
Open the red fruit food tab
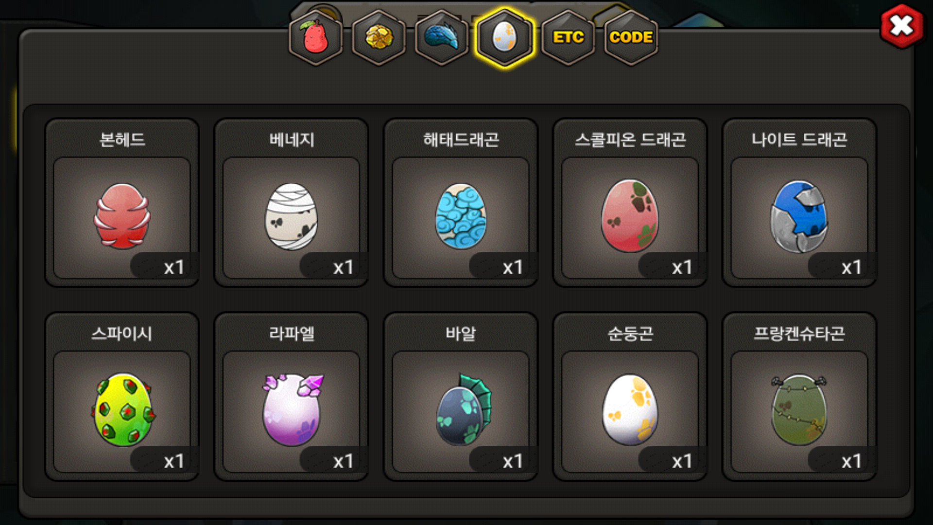point(316,37)
